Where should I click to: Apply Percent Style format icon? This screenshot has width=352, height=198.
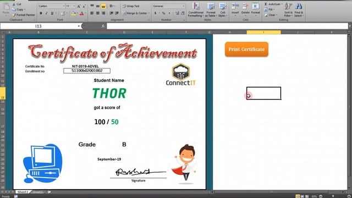[164, 13]
